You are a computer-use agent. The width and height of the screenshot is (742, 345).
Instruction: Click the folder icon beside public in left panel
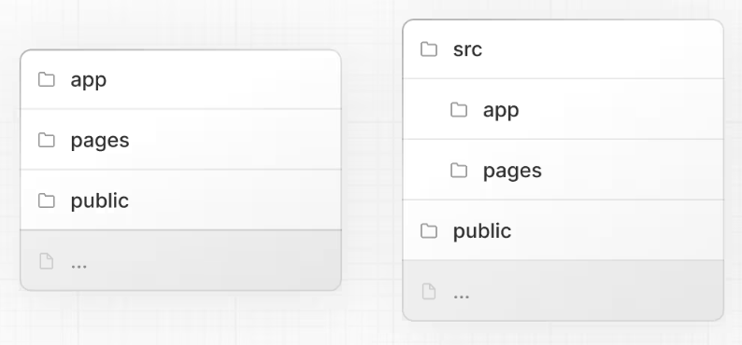tap(47, 200)
